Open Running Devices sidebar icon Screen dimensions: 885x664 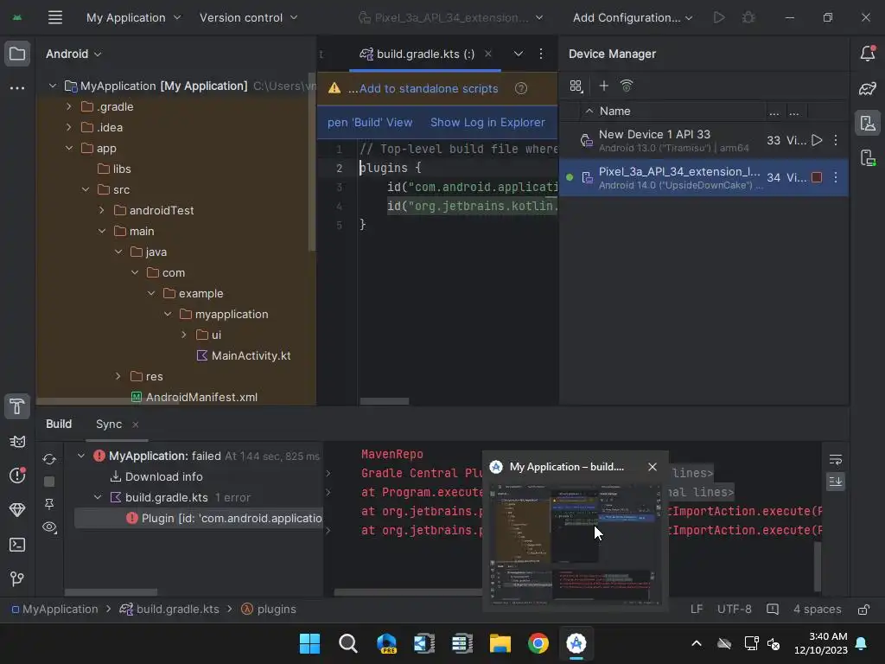(868, 157)
